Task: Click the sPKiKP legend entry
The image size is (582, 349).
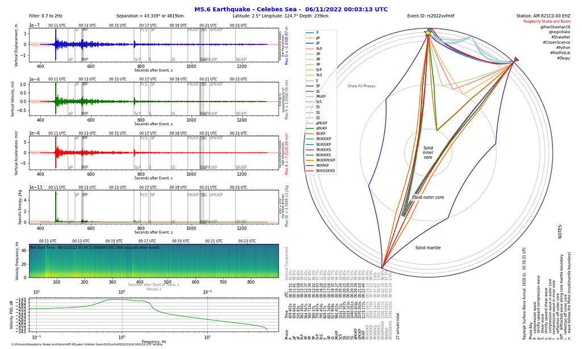Action: [321, 128]
